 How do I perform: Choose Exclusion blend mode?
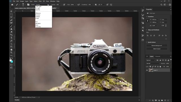tap(44, 15)
